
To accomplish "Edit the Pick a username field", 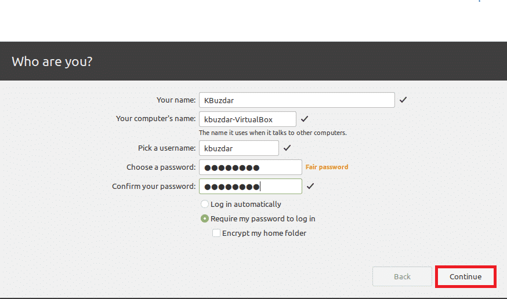I will click(238, 148).
